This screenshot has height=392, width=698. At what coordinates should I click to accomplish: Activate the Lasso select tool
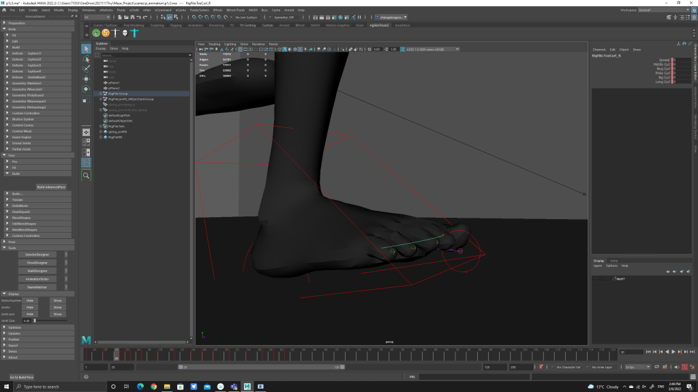[86, 59]
